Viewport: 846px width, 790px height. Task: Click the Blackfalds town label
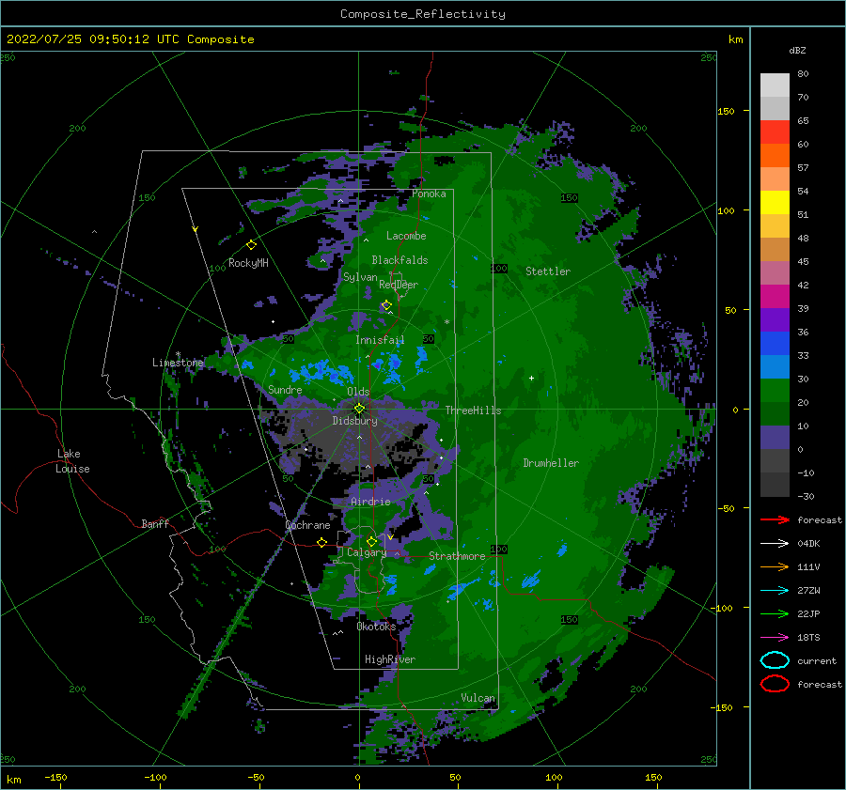(399, 260)
